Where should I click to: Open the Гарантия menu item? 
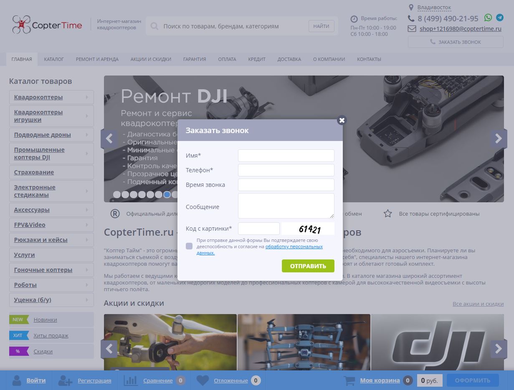(195, 59)
